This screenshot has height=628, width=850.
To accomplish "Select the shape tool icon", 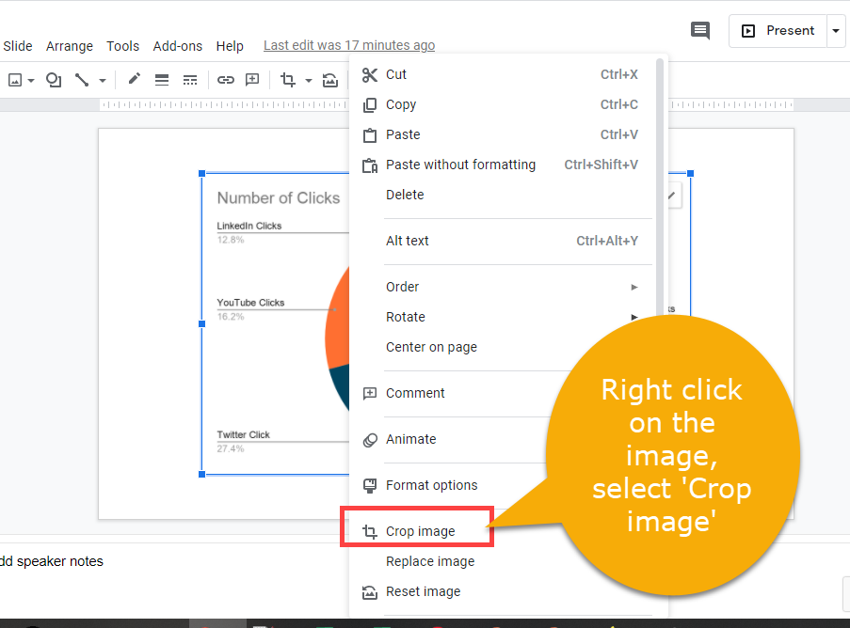I will [54, 80].
